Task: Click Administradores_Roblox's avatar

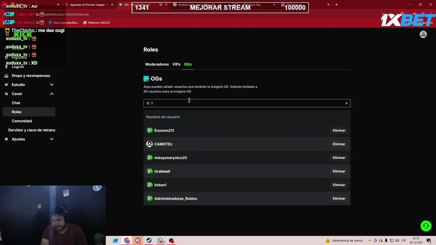Action: [x=149, y=198]
